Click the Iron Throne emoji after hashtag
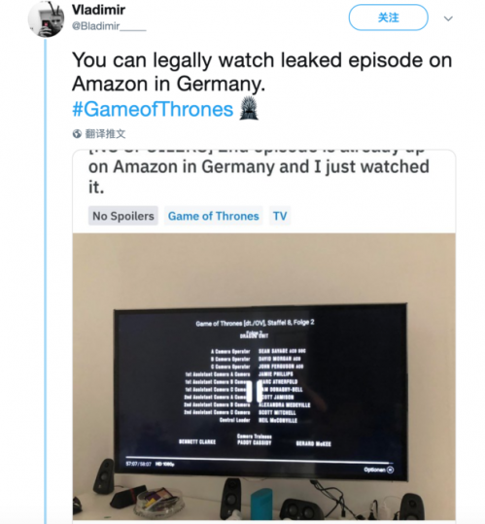485x524 pixels. coord(249,108)
